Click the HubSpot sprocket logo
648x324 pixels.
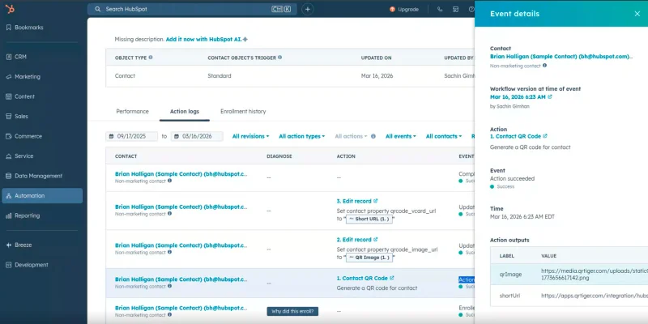[10, 9]
